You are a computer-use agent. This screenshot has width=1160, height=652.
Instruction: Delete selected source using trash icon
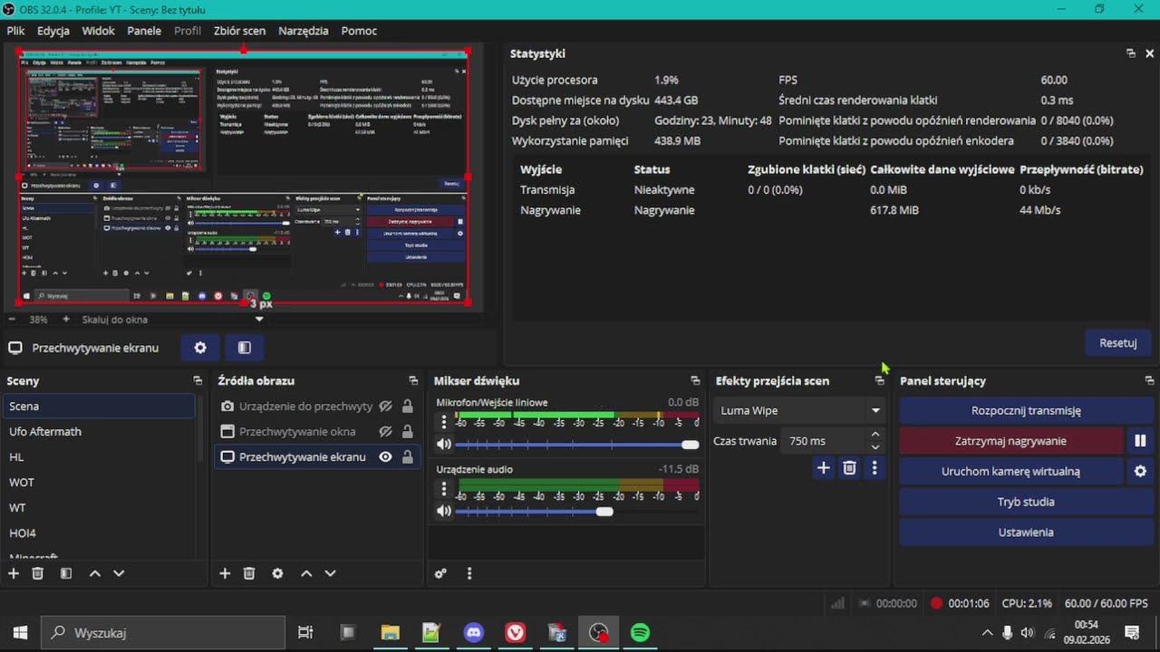pyautogui.click(x=249, y=573)
